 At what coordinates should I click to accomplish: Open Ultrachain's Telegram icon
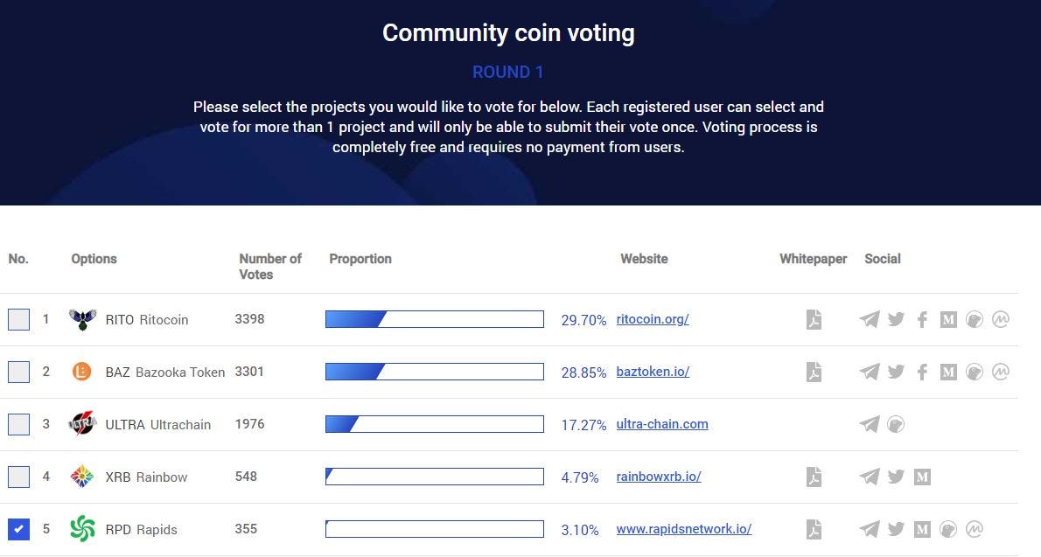coord(870,424)
